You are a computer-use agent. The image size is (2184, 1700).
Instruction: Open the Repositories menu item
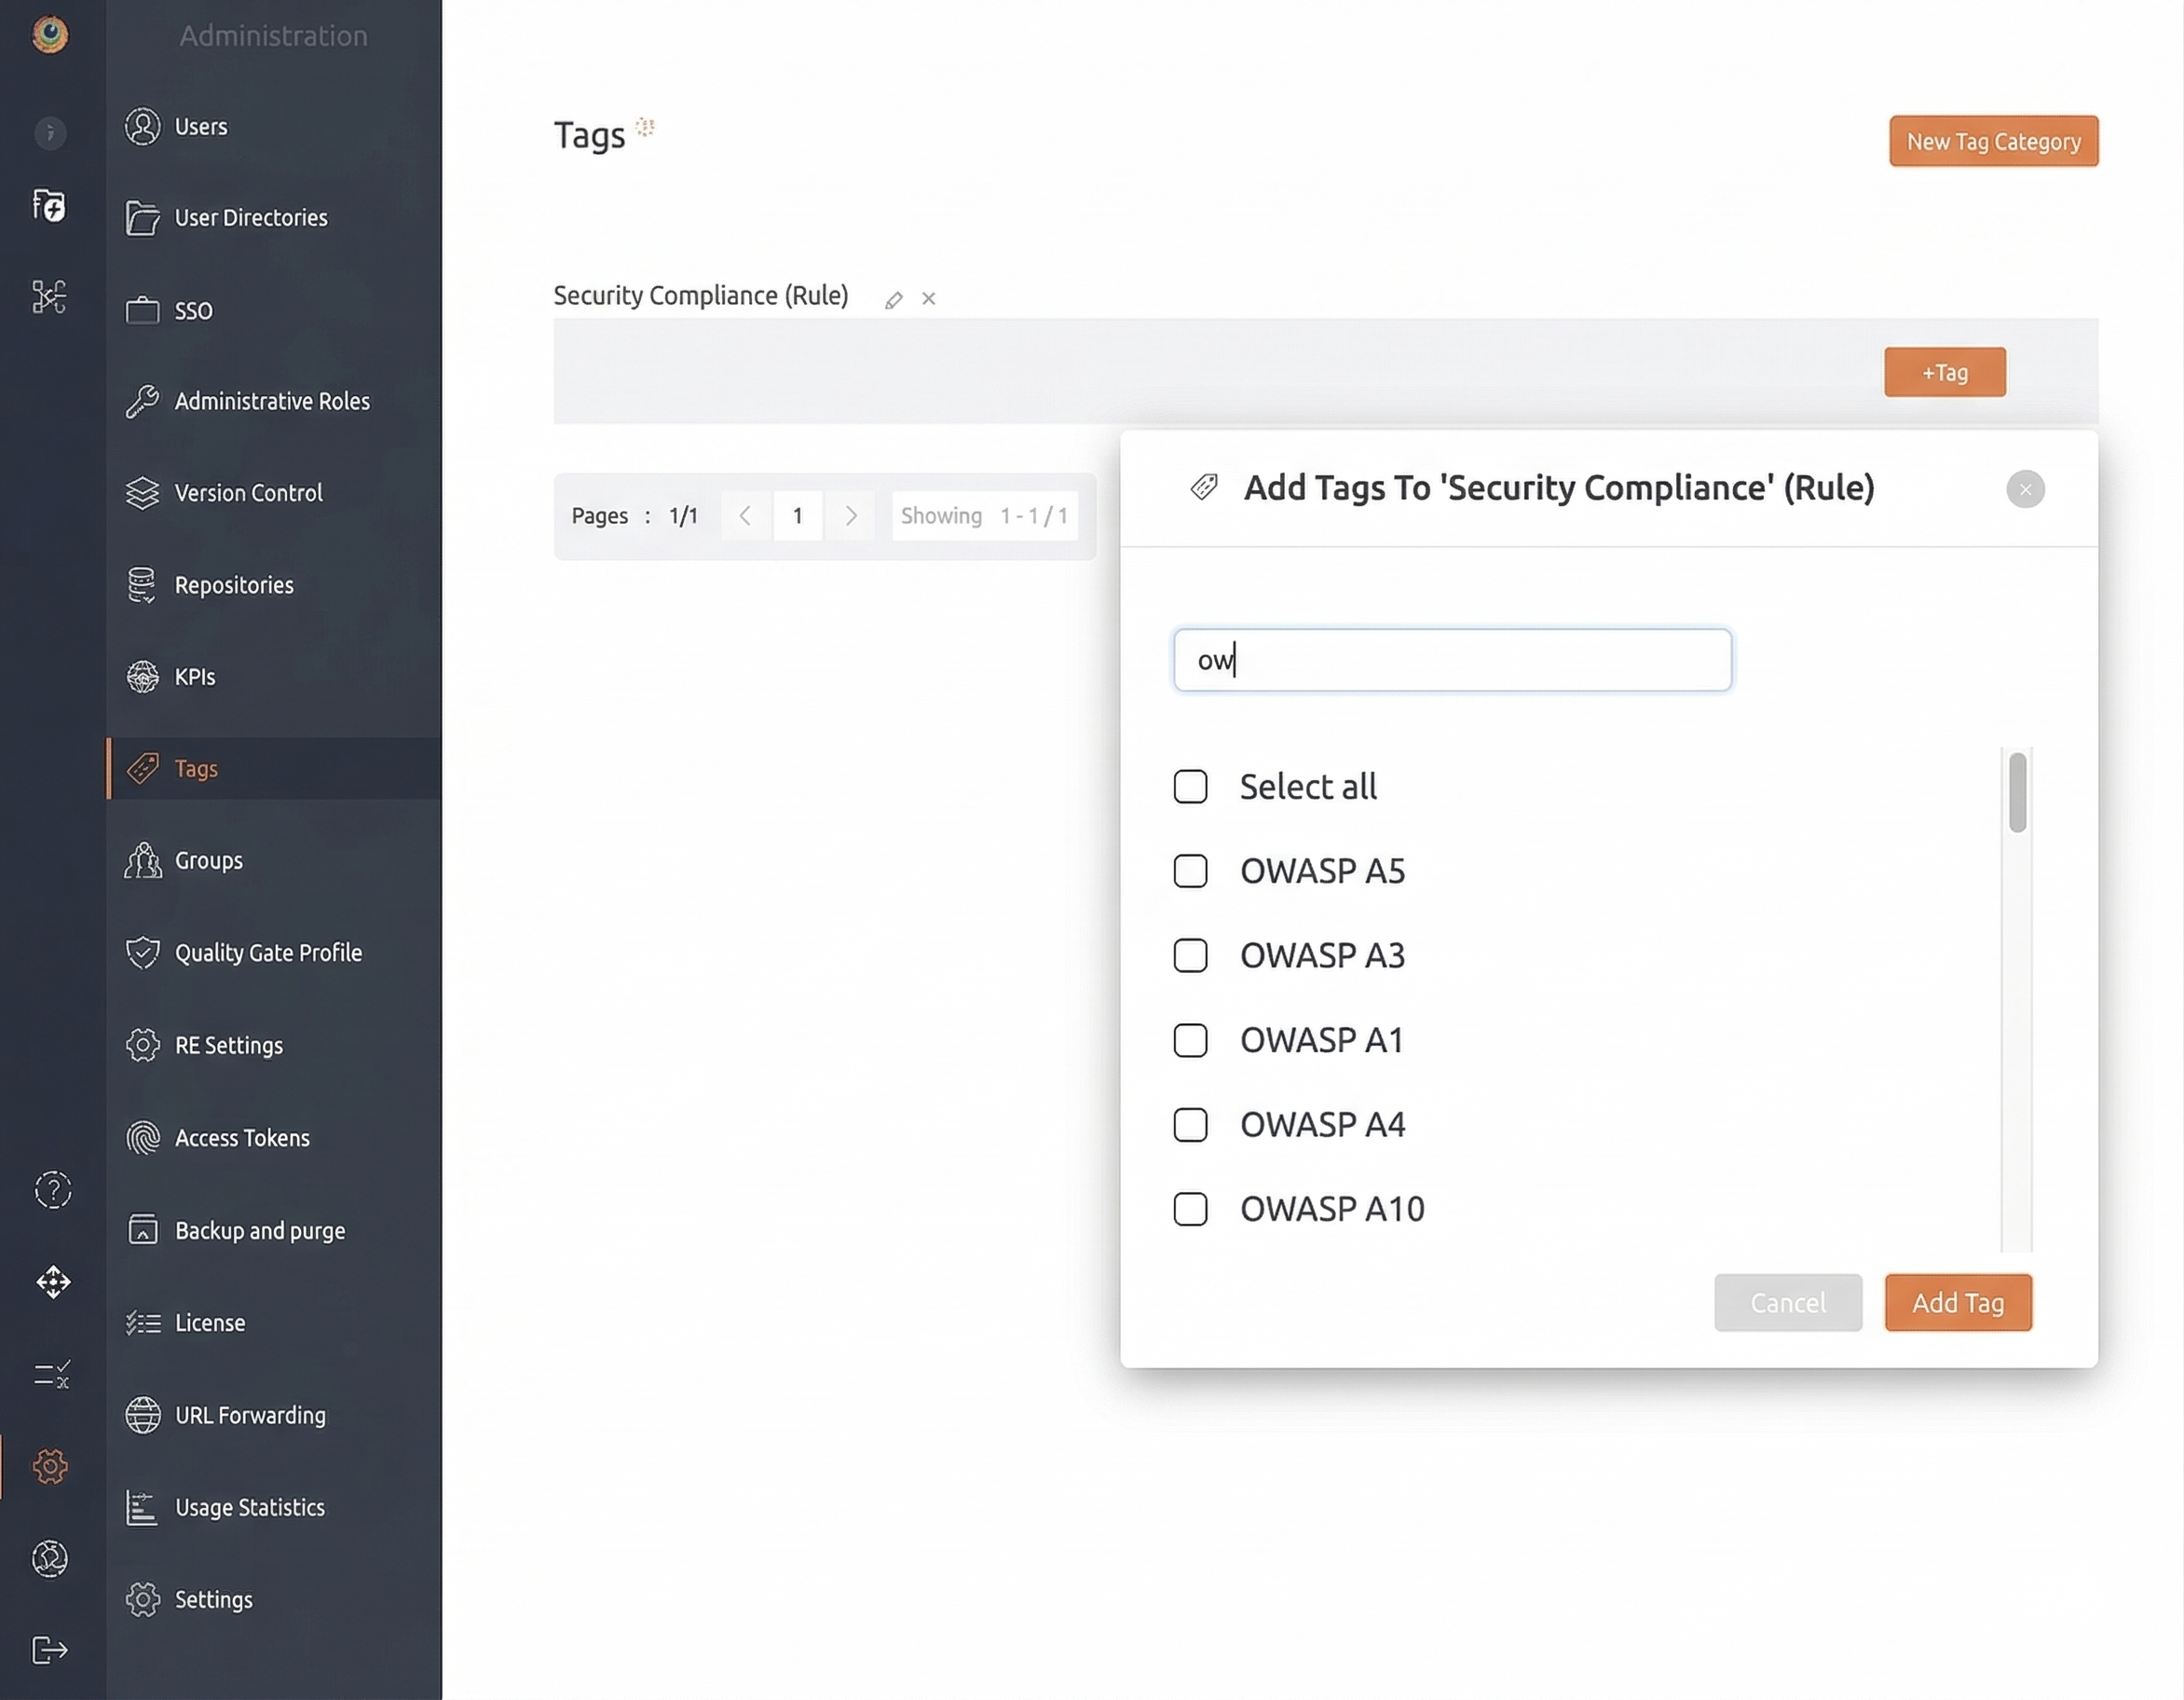coord(234,585)
